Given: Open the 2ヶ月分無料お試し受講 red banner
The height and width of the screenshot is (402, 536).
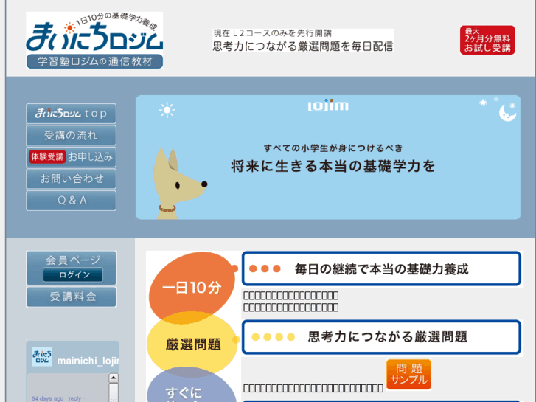Looking at the screenshot, I should tap(487, 40).
